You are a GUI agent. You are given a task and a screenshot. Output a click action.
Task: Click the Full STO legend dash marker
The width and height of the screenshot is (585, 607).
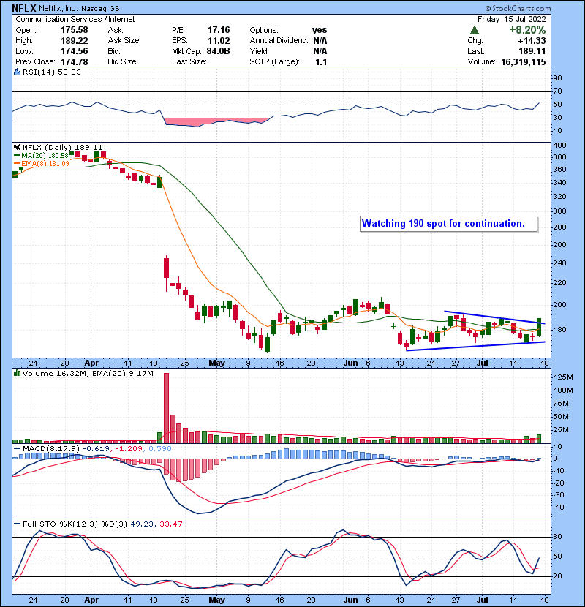coord(17,524)
